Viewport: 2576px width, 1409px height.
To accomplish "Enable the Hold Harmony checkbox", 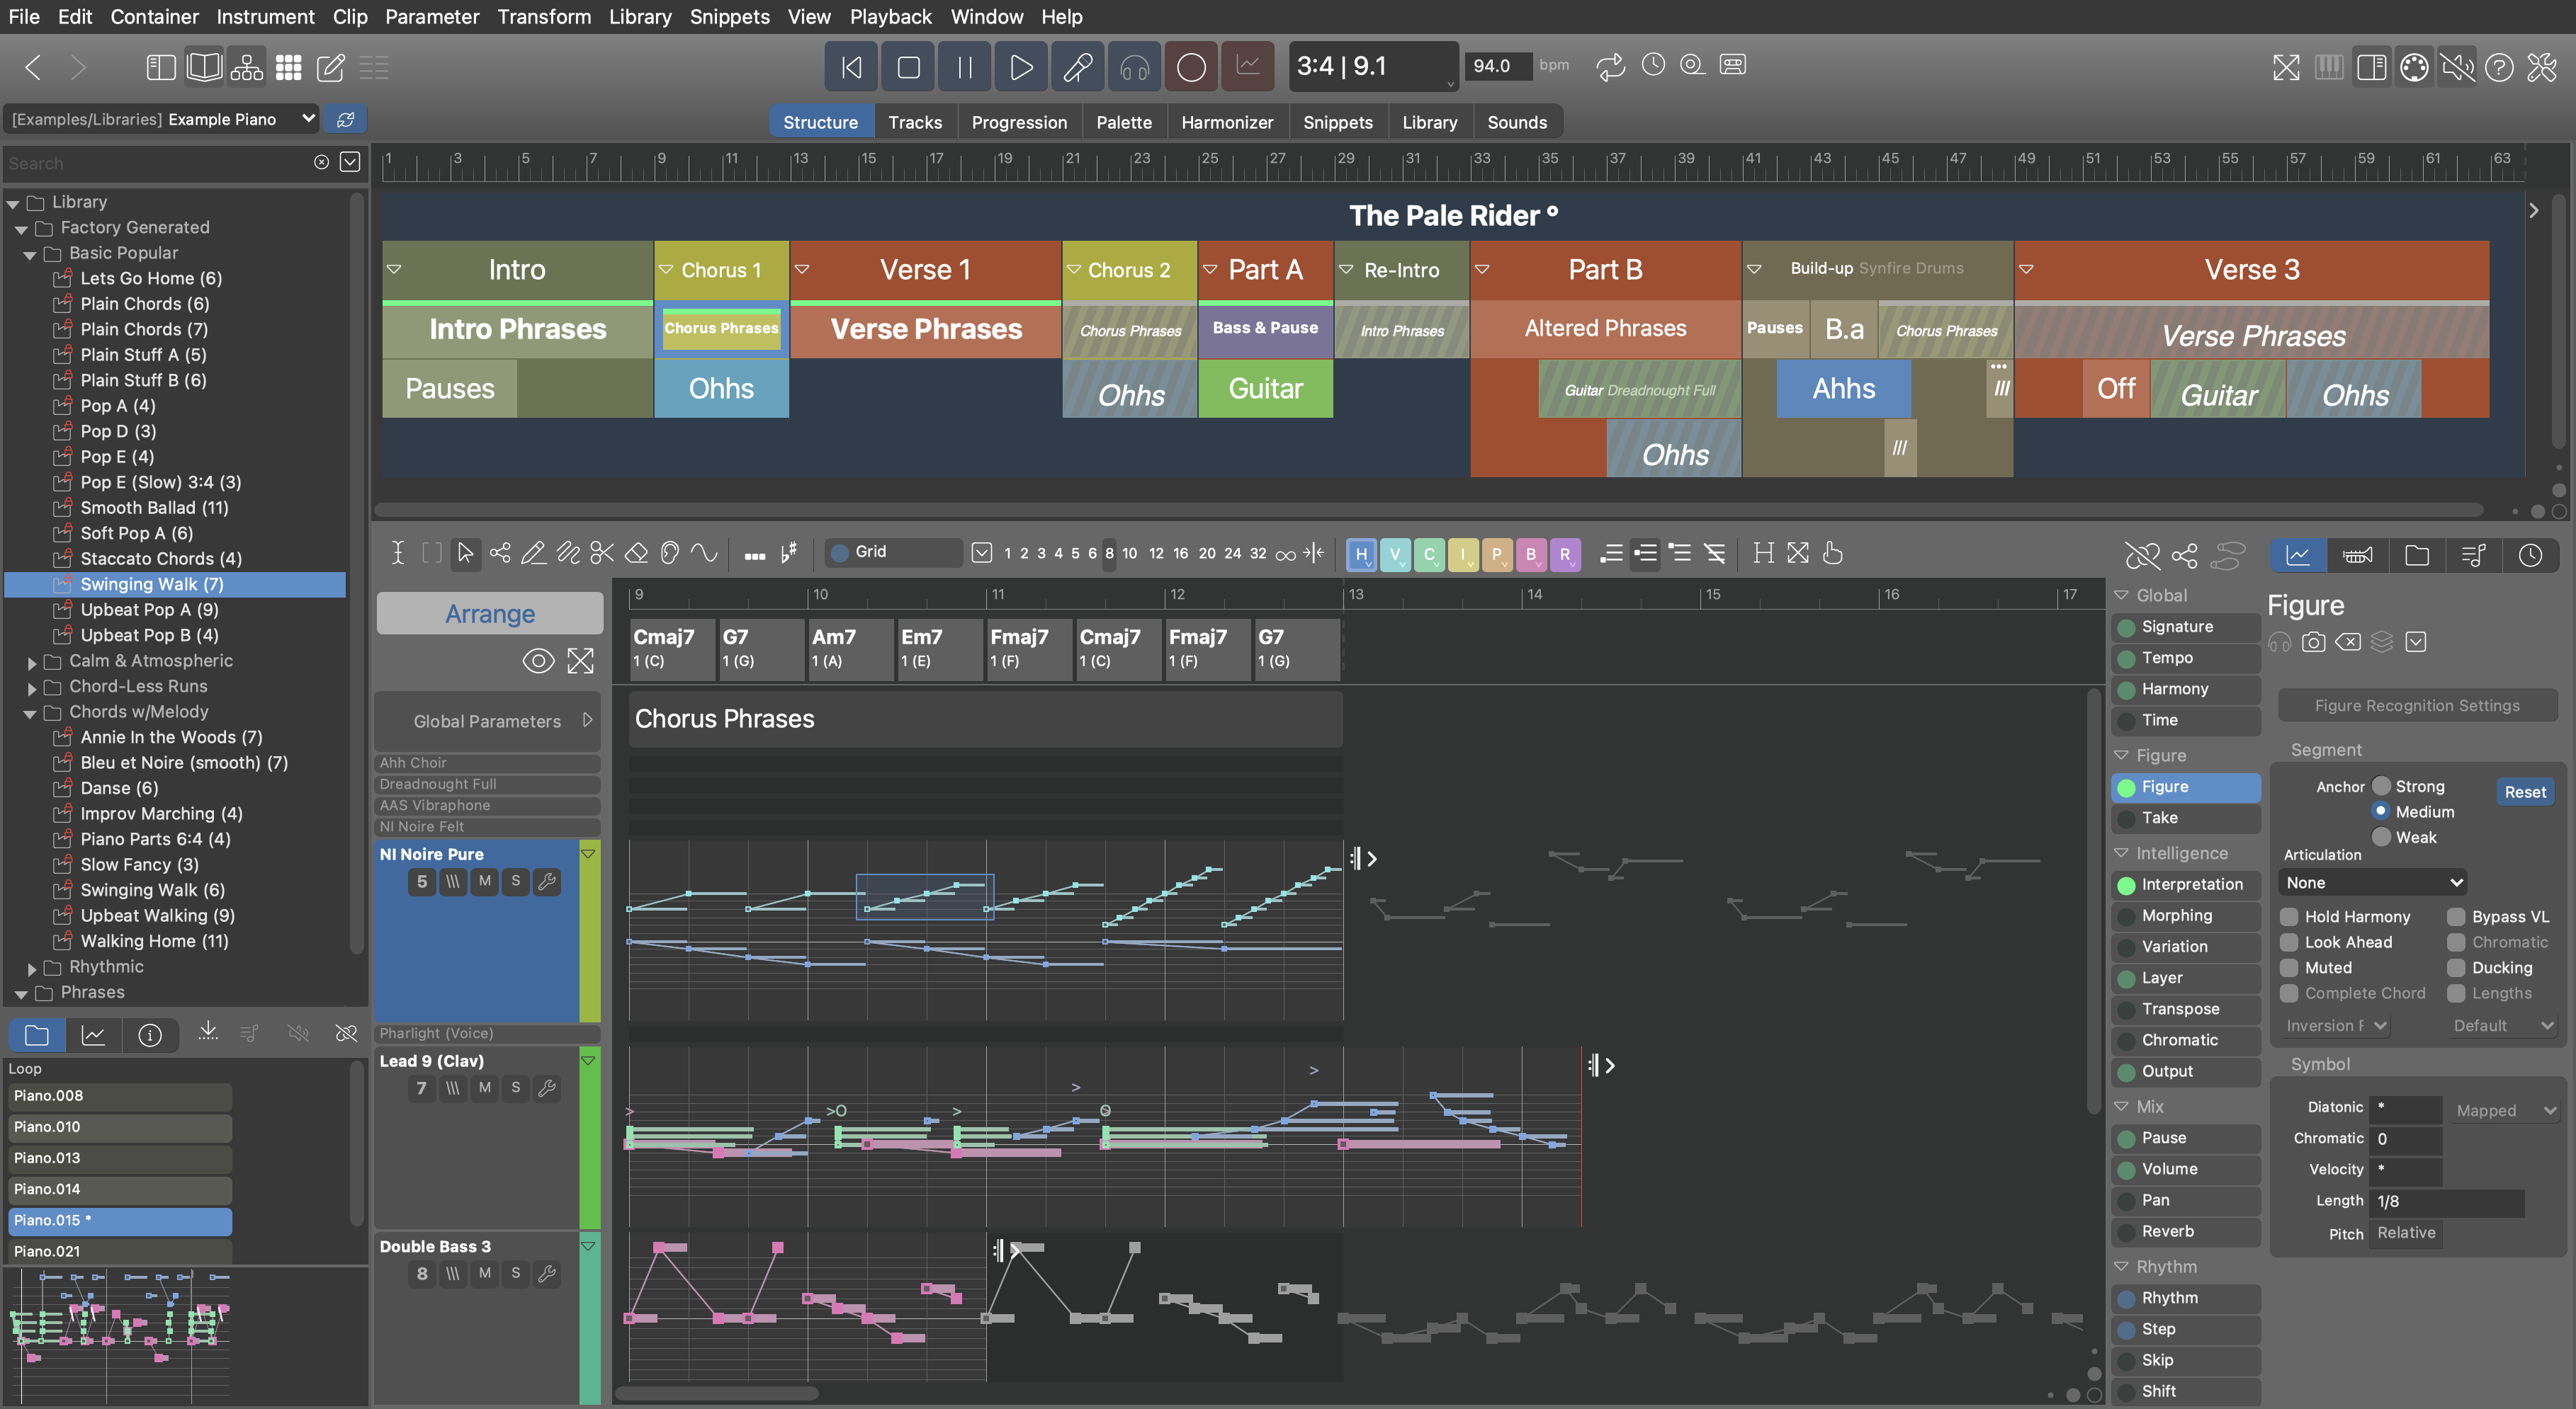I will 2288,916.
